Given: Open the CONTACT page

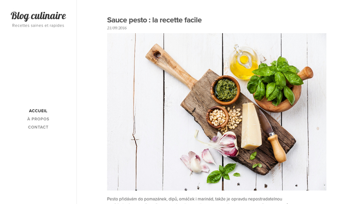Looking at the screenshot, I should point(38,127).
